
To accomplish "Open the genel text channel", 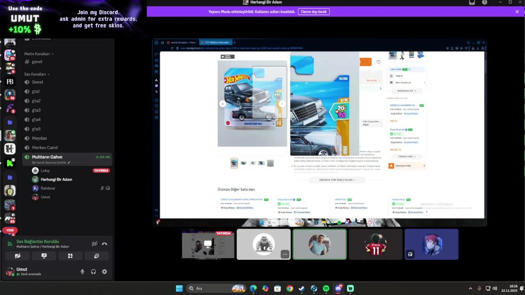I will pyautogui.click(x=67, y=62).
